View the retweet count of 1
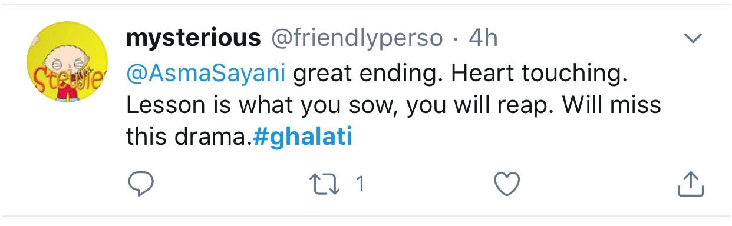The height and width of the screenshot is (226, 732). [360, 185]
